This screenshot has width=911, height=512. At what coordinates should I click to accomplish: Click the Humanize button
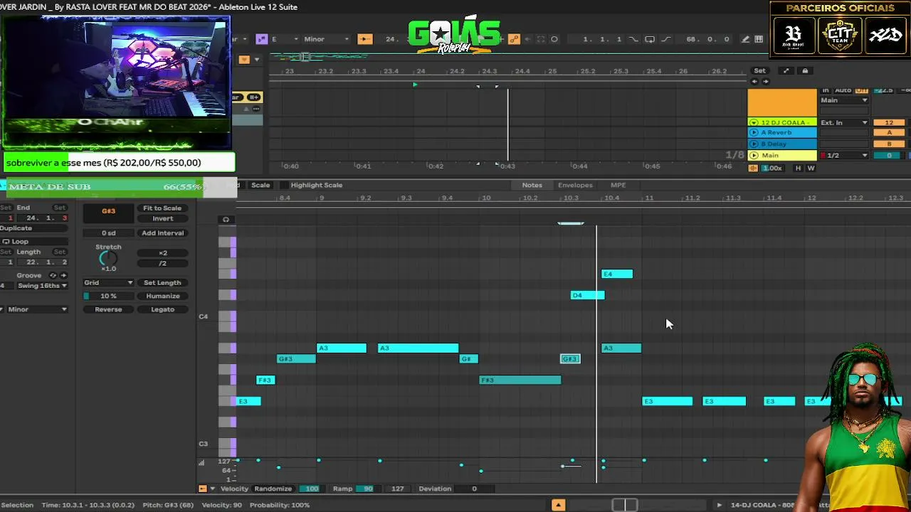tap(162, 296)
